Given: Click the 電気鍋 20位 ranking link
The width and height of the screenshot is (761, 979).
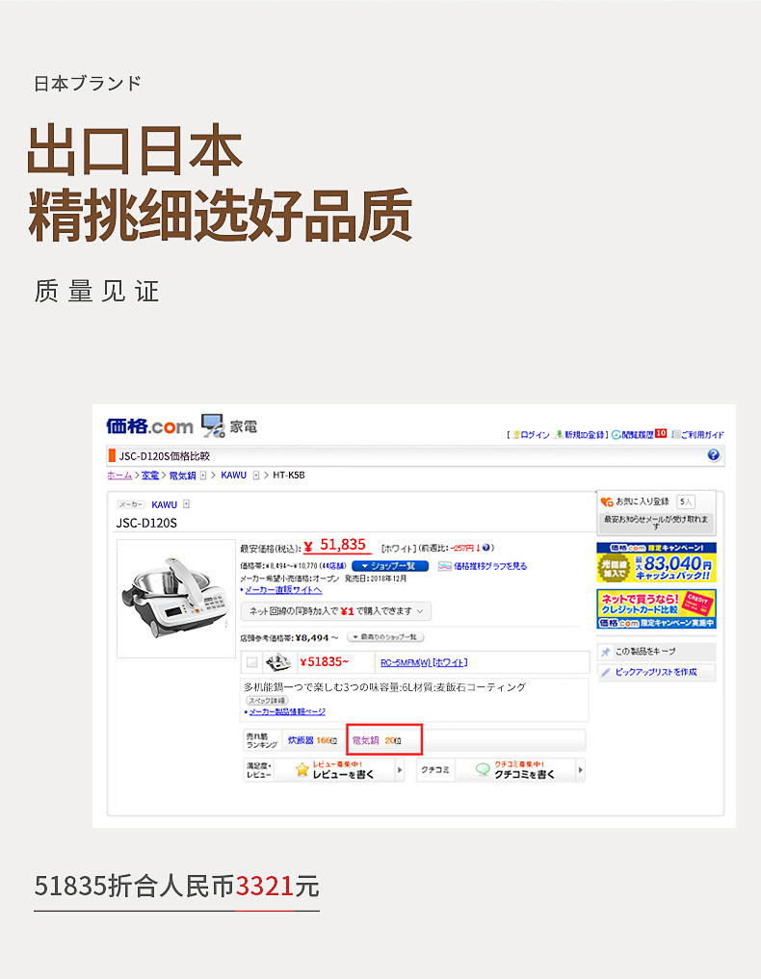Looking at the screenshot, I should pyautogui.click(x=377, y=740).
